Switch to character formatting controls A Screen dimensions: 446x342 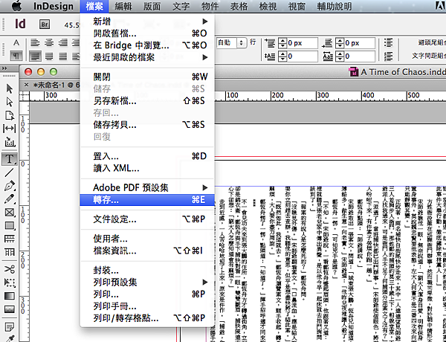coord(16,42)
